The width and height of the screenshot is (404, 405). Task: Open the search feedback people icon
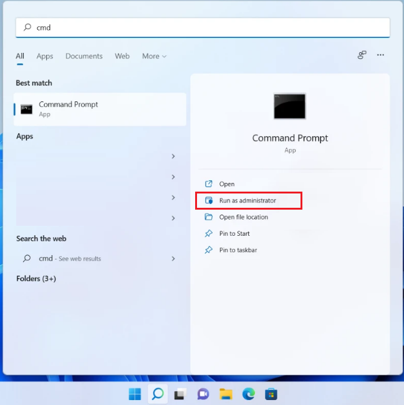pos(362,55)
